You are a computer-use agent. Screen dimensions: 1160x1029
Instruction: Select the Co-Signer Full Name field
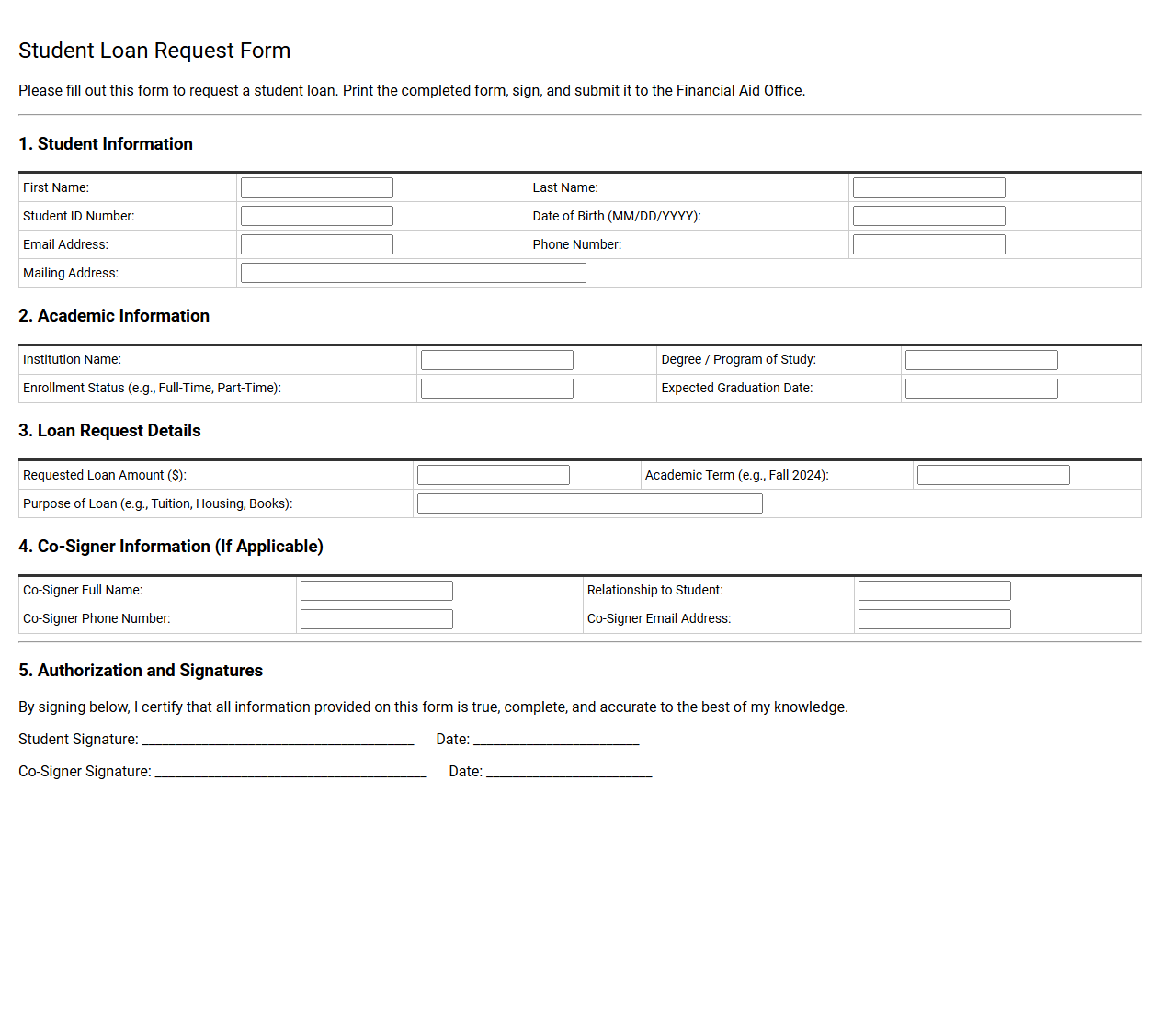point(377,591)
